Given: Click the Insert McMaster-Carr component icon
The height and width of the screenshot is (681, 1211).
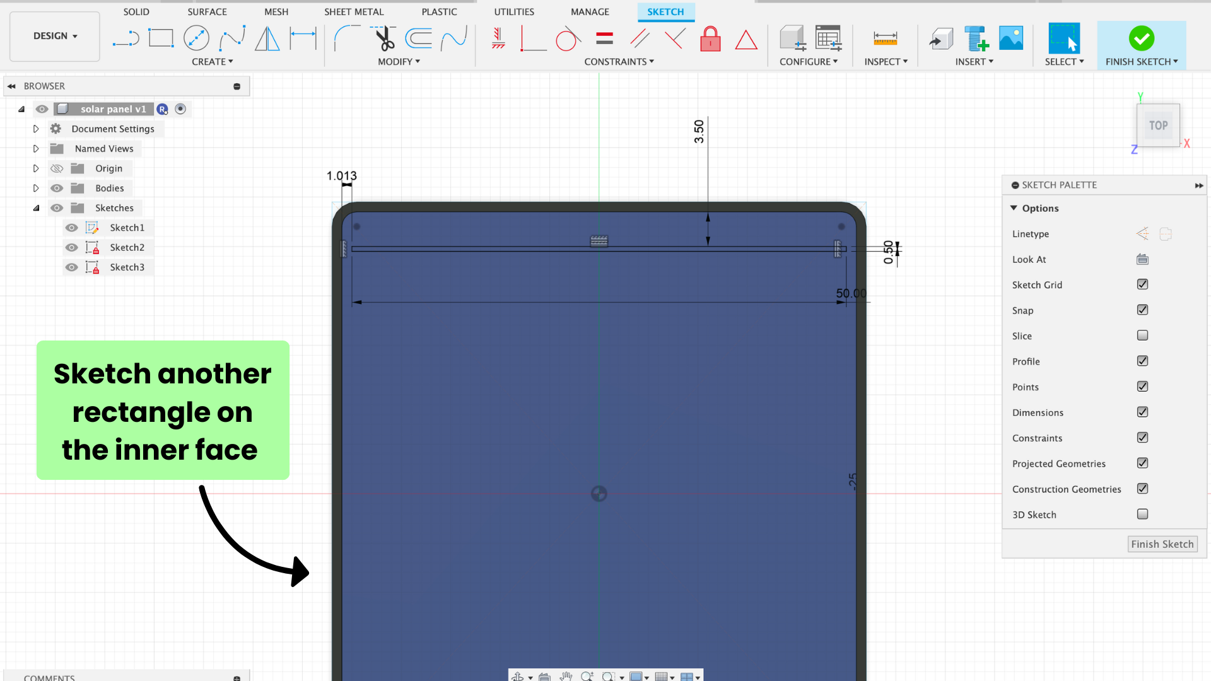Looking at the screenshot, I should (976, 38).
